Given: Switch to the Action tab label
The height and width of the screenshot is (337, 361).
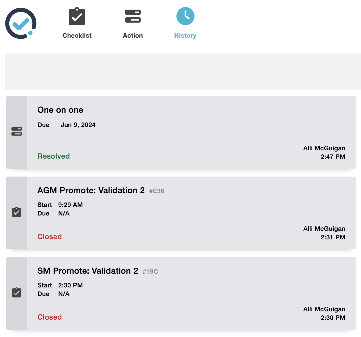Looking at the screenshot, I should point(133,36).
